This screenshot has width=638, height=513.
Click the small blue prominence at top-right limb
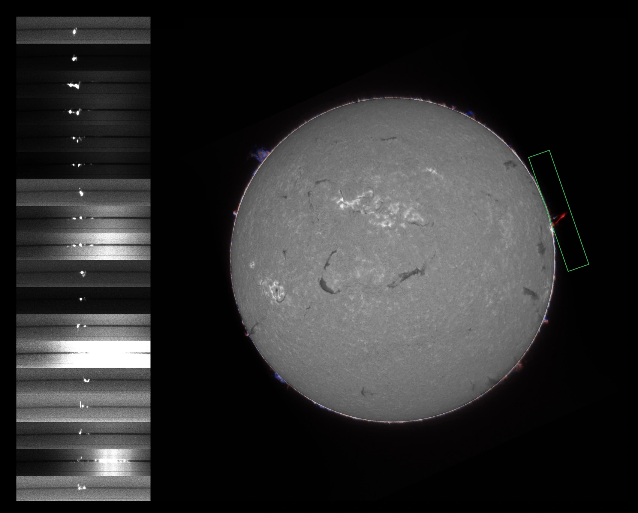pyautogui.click(x=471, y=113)
